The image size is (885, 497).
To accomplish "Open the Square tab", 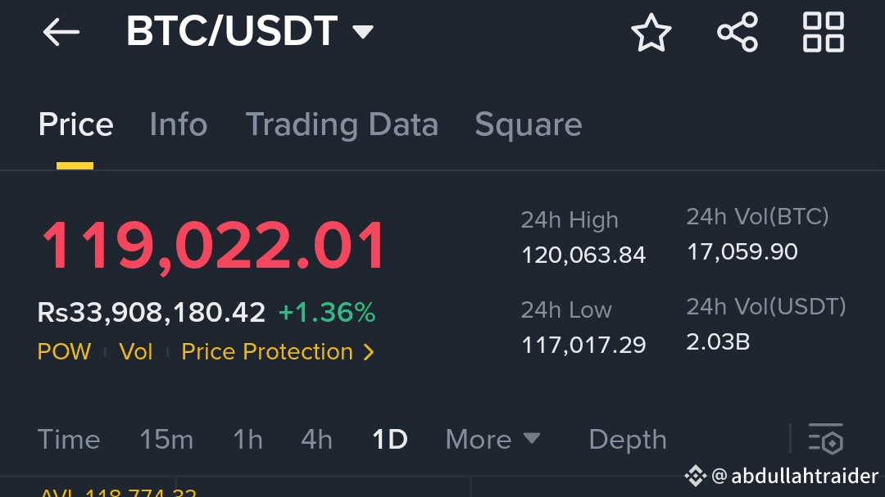I will coord(529,124).
